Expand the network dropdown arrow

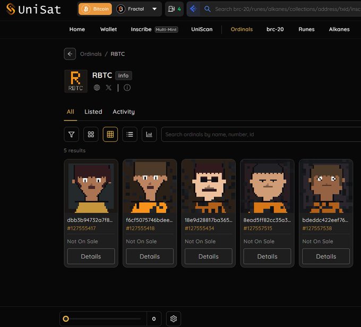pyautogui.click(x=154, y=9)
